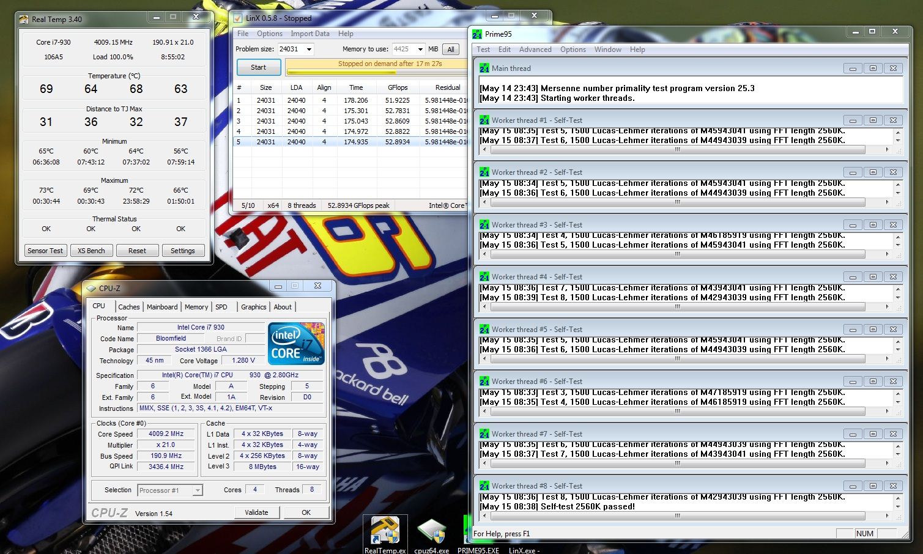Click the down scroll arrow in Worker thread #6
923x554 pixels.
(897, 402)
